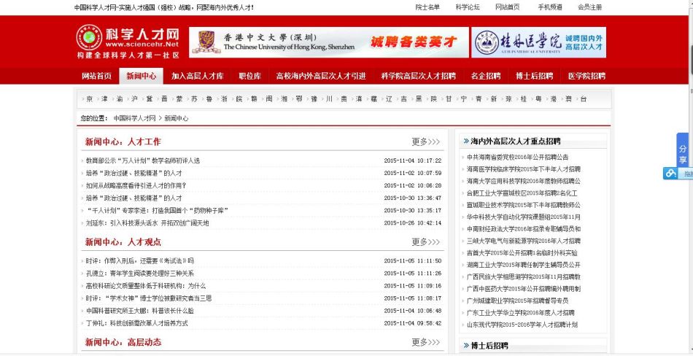This screenshot has height=356, width=693.
Task: Select the 京 region link
Action: 89,99
